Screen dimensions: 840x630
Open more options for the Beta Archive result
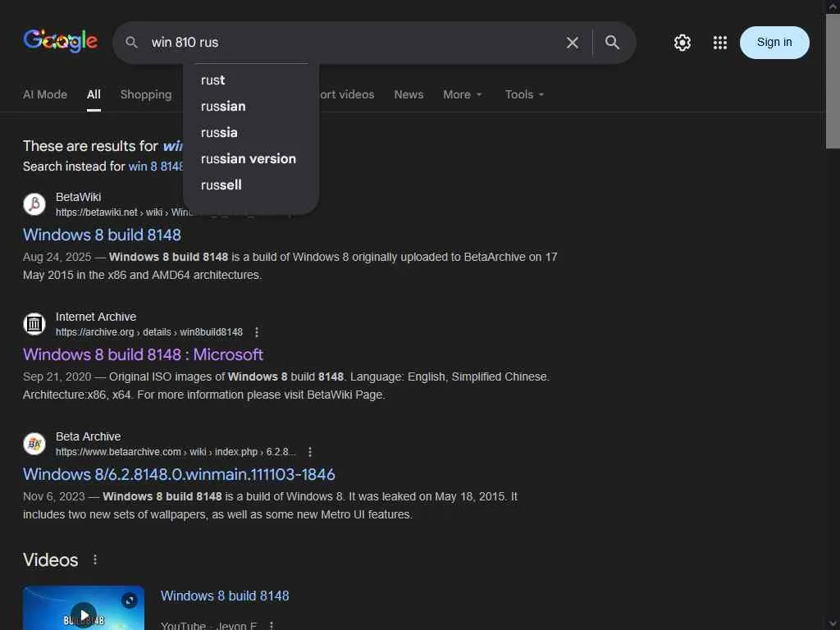coord(309,452)
